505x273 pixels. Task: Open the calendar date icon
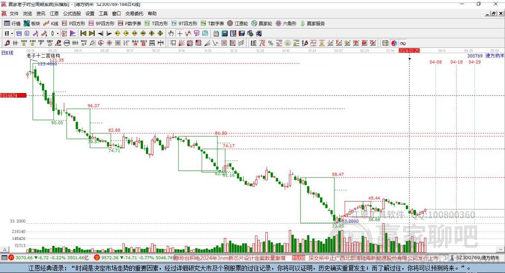pos(216,34)
